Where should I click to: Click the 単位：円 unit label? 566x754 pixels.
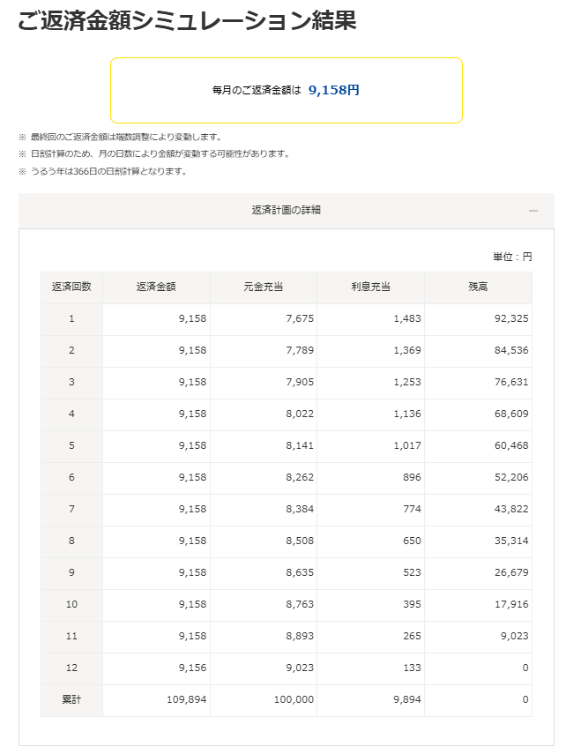tap(512, 257)
